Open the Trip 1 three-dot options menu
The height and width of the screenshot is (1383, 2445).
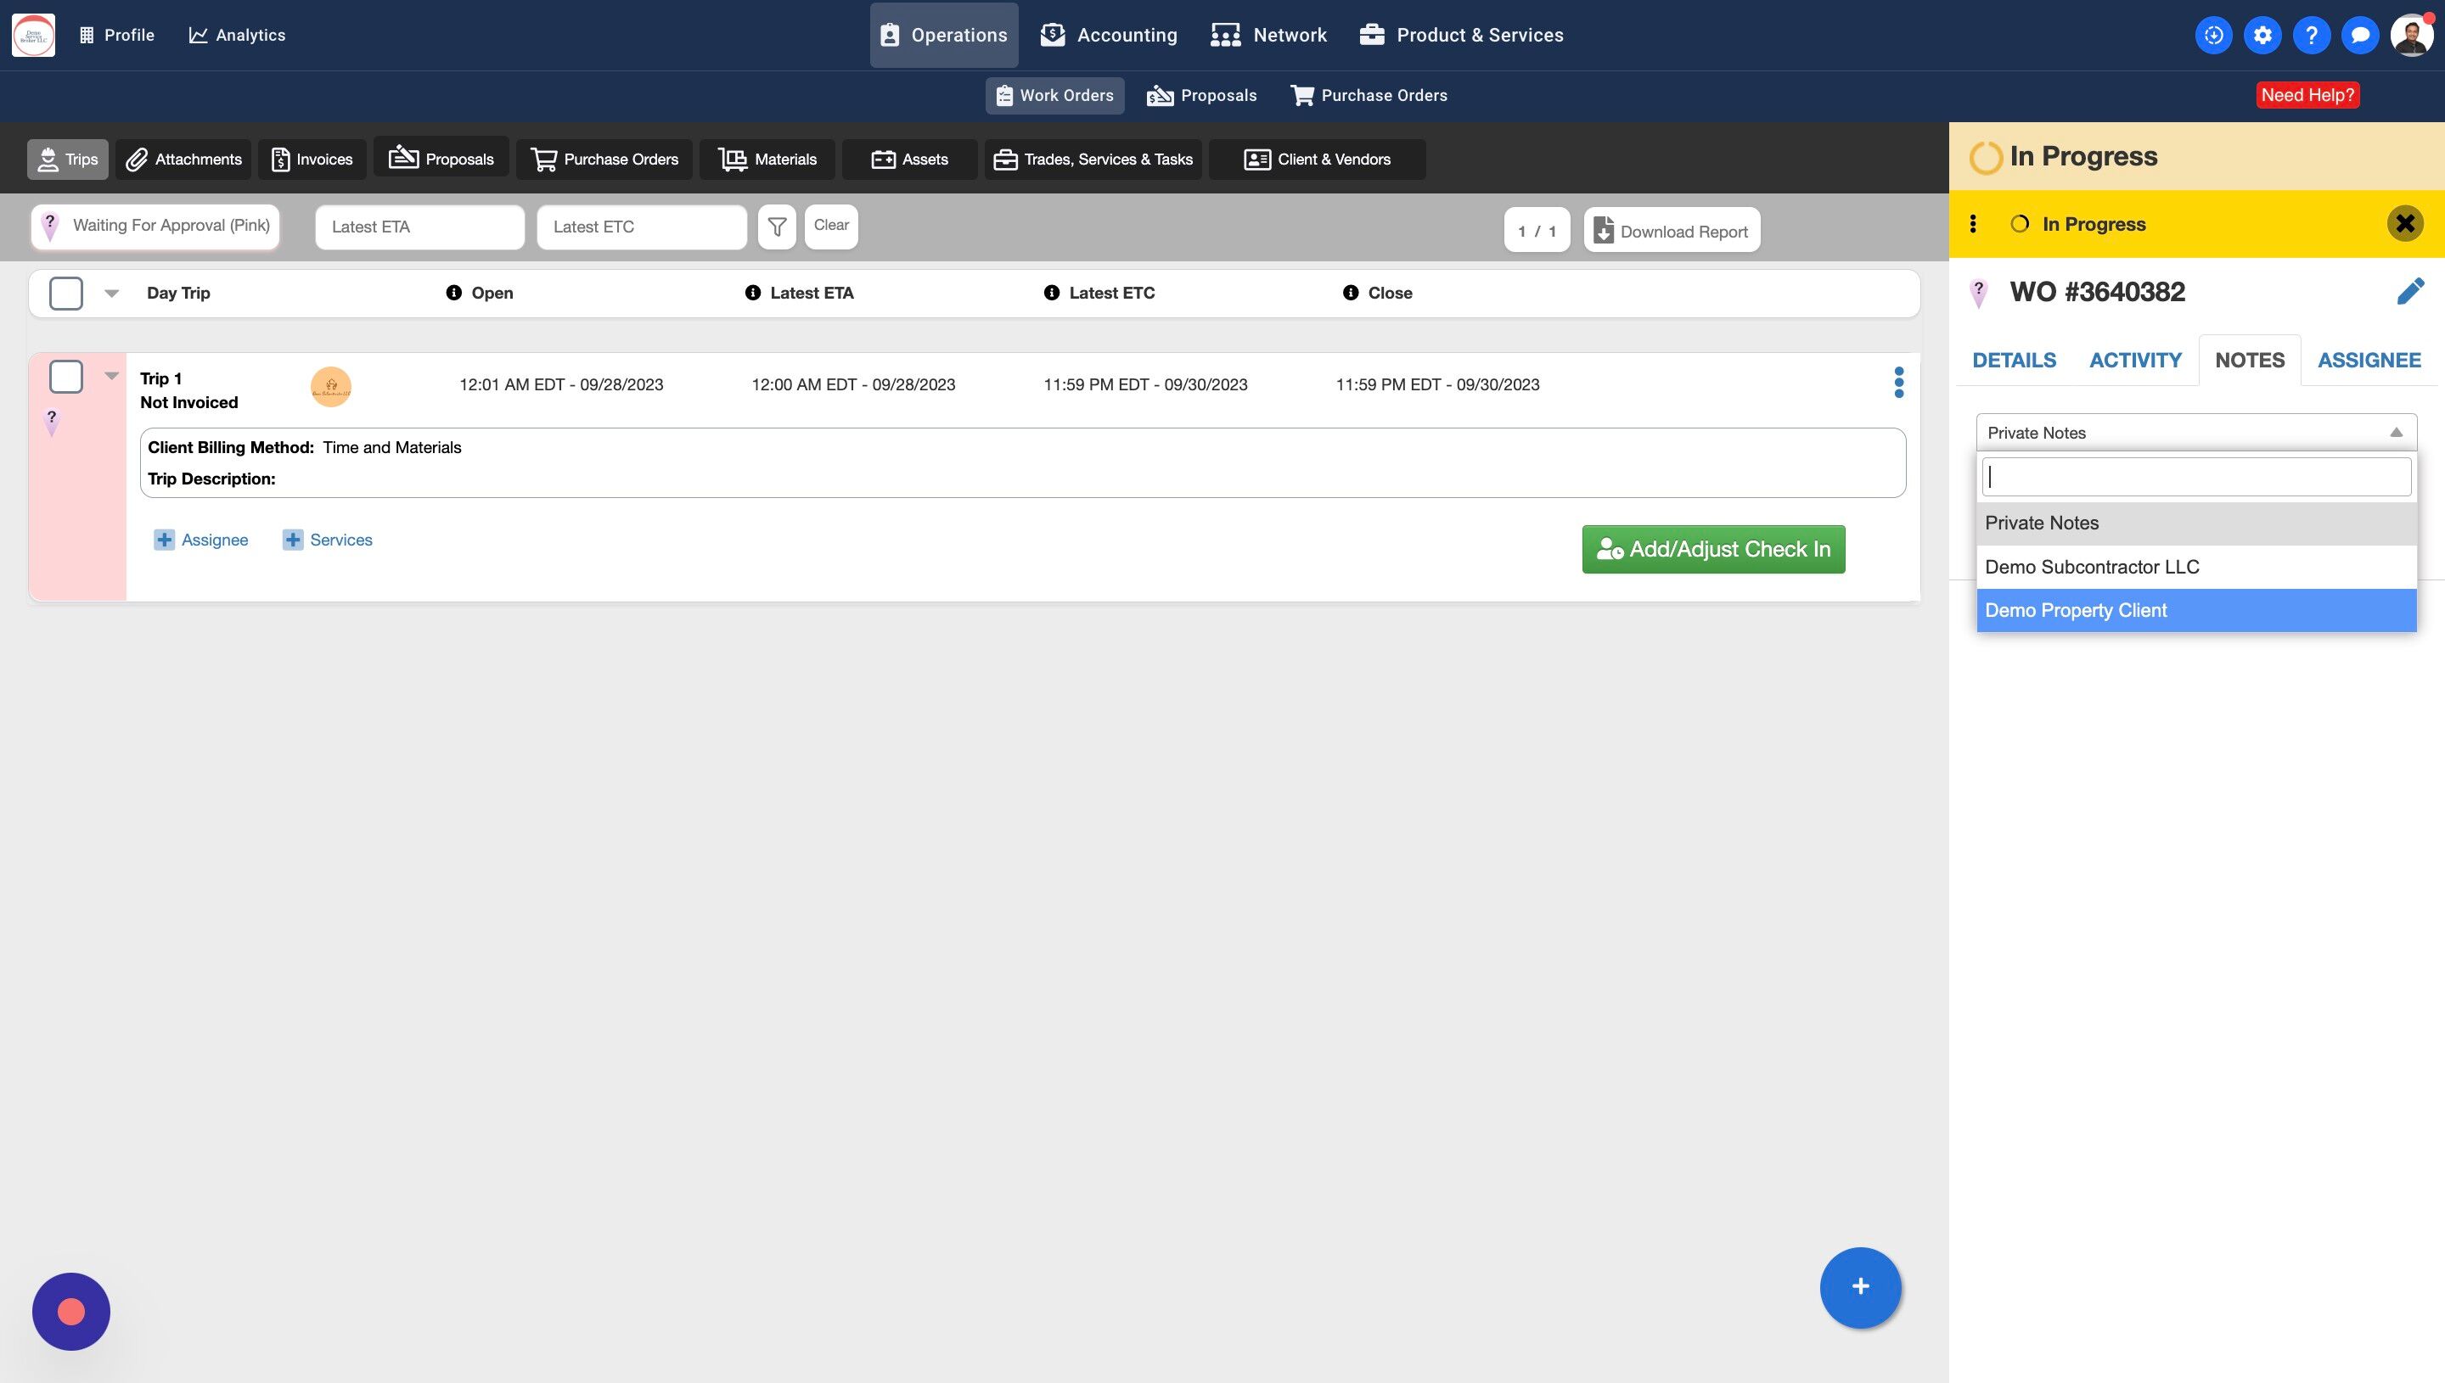point(1898,383)
